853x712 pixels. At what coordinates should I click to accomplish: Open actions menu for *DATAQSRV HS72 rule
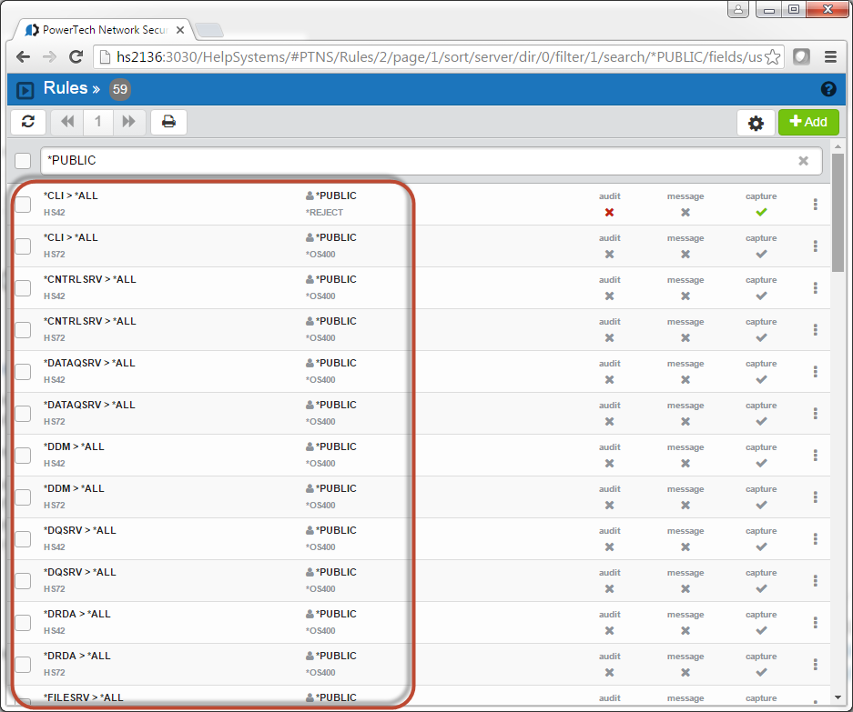815,413
